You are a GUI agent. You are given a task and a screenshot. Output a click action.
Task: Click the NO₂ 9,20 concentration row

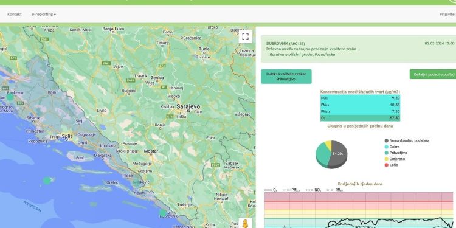(x=360, y=98)
